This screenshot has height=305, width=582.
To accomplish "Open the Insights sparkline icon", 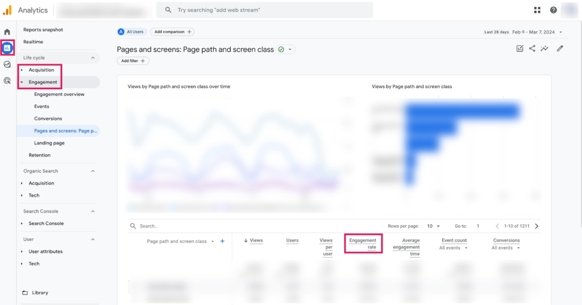I will pyautogui.click(x=544, y=49).
